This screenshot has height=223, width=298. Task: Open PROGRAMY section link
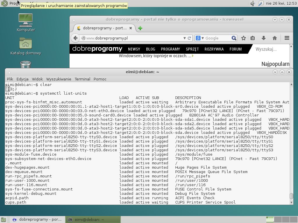[170, 49]
